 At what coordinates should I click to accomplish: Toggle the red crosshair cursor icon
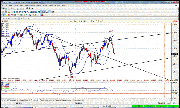(x=50, y=12)
